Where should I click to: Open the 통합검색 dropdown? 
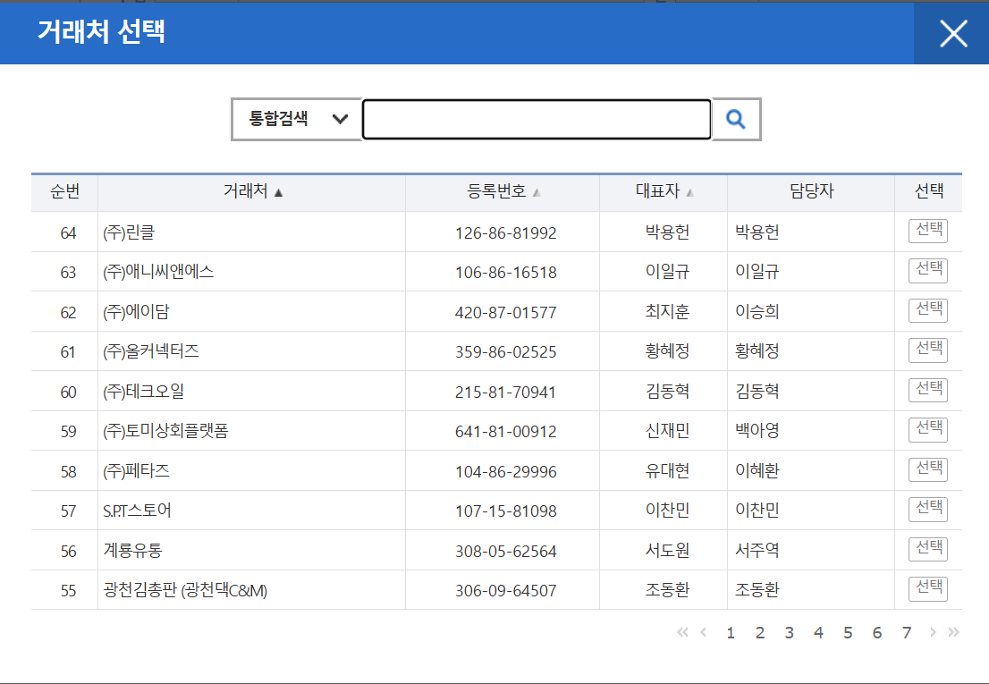(x=297, y=119)
